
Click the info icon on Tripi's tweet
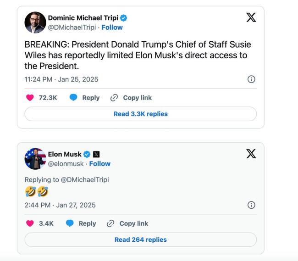251,79
